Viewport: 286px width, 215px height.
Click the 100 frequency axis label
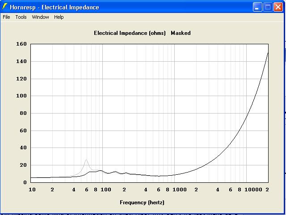click(x=106, y=190)
